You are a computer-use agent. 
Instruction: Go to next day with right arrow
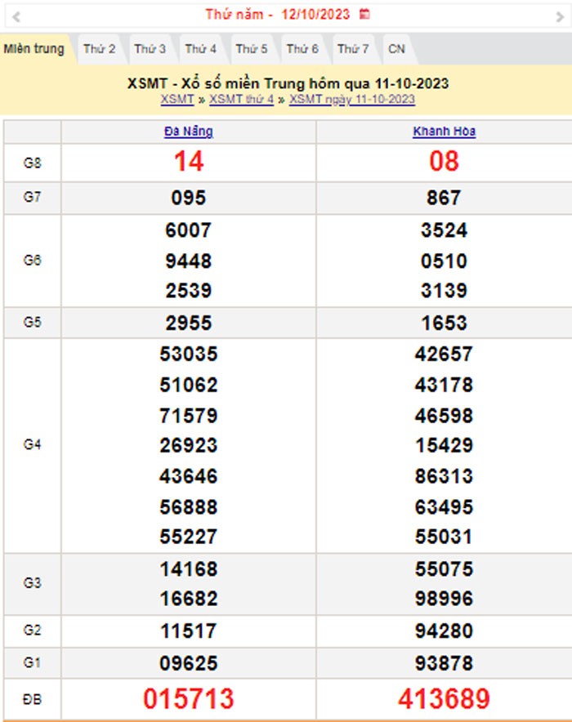tap(558, 16)
